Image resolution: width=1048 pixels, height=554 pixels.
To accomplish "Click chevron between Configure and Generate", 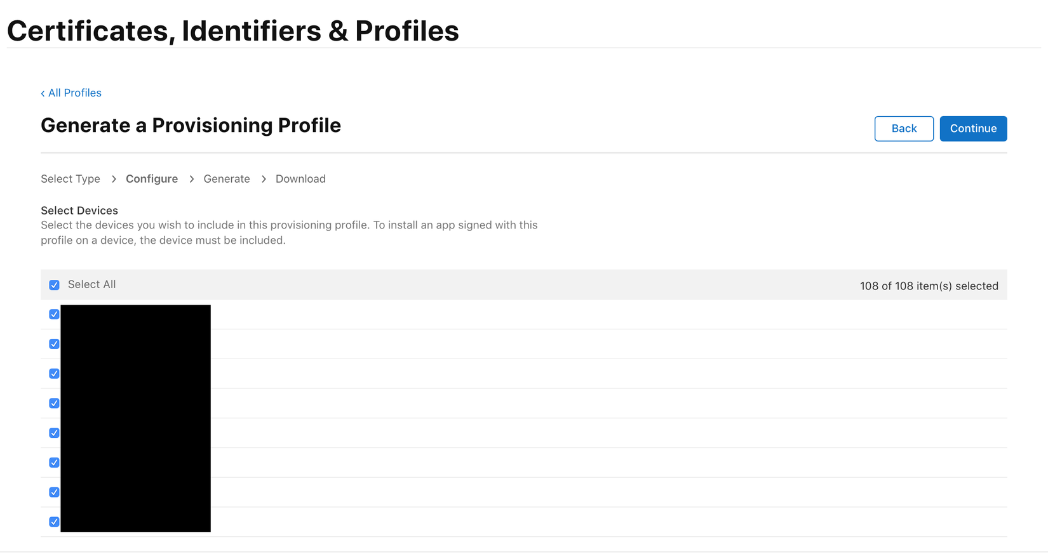I will tap(191, 179).
